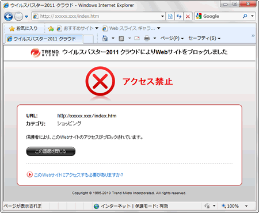Minimize the Internet Explorer window
259x213 pixels.
[225, 4]
